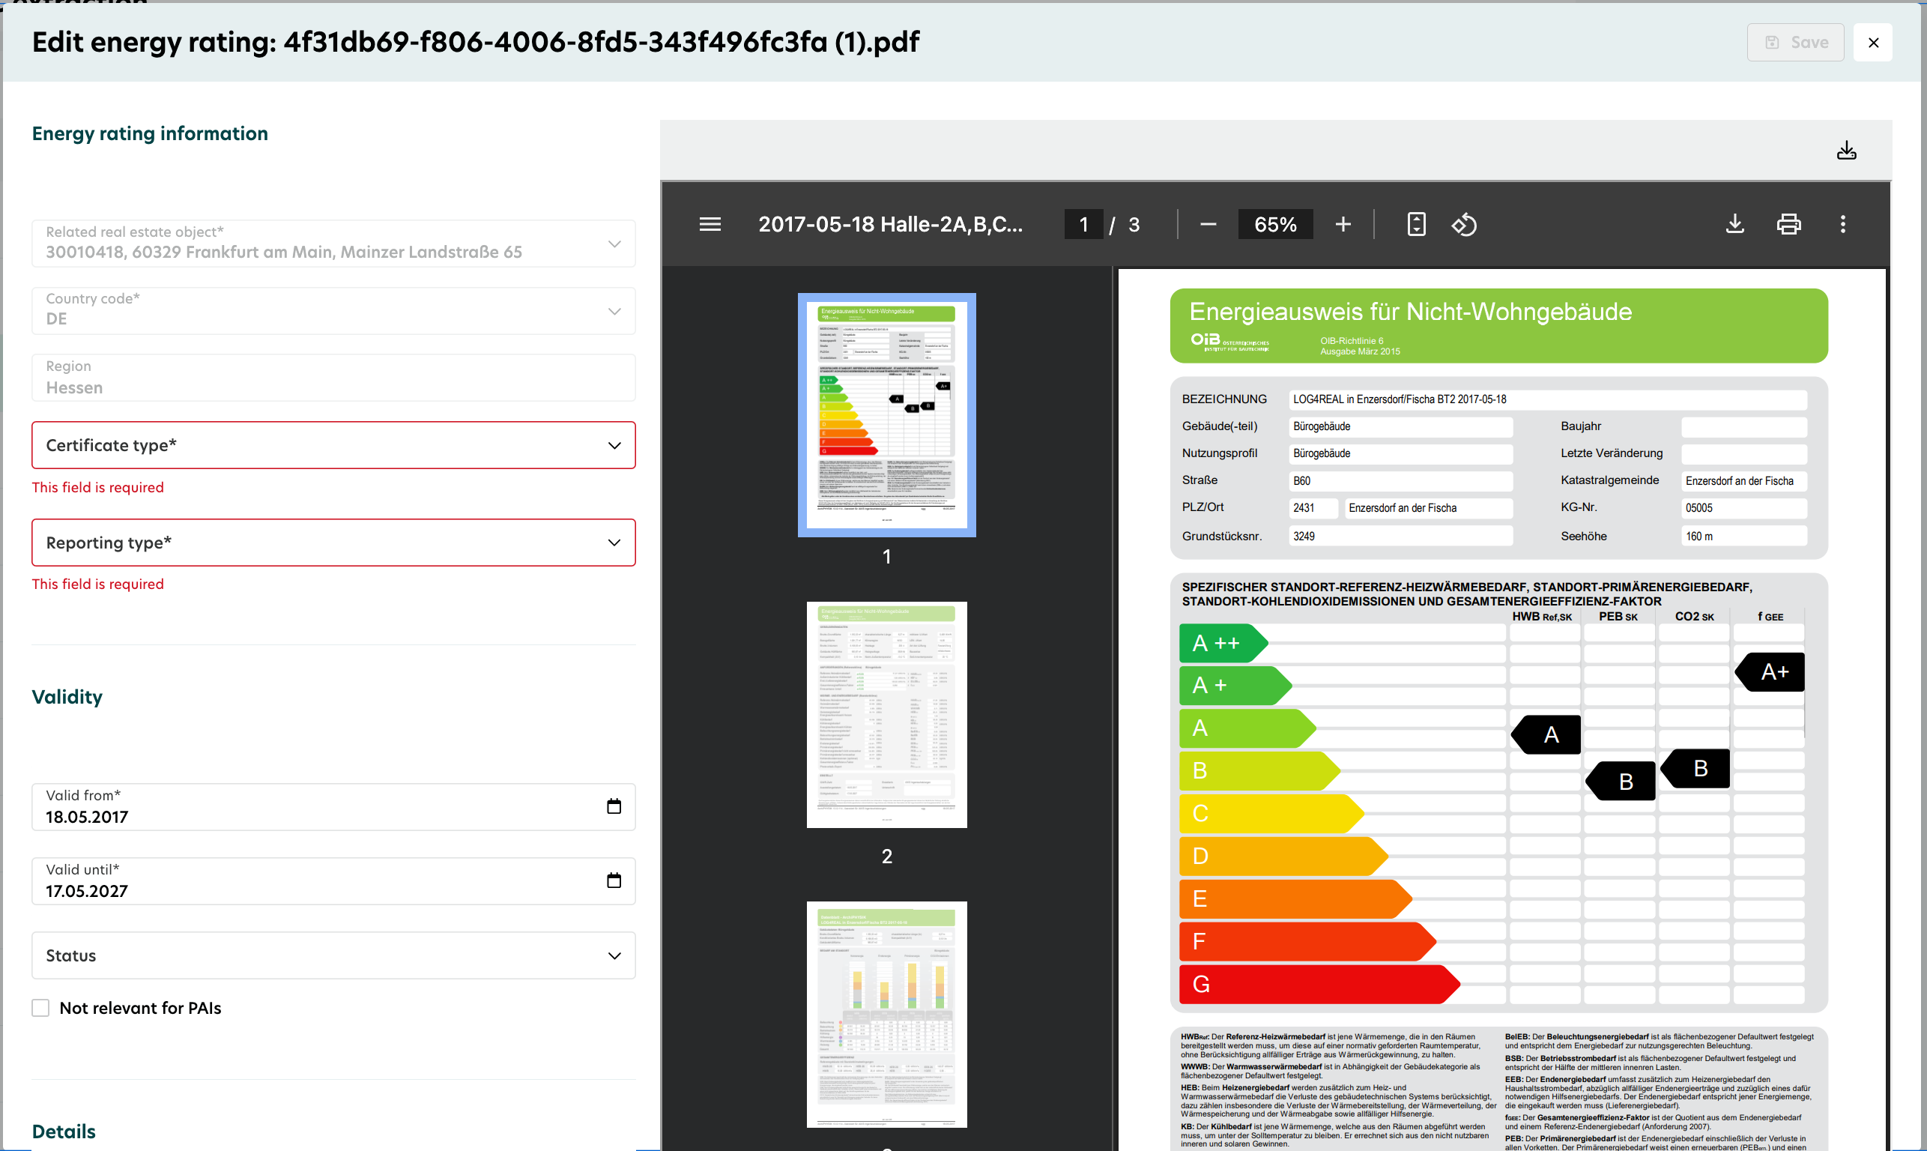This screenshot has width=1927, height=1151.
Task: Check Not relevant for PAIs checkbox
Action: coord(40,1008)
